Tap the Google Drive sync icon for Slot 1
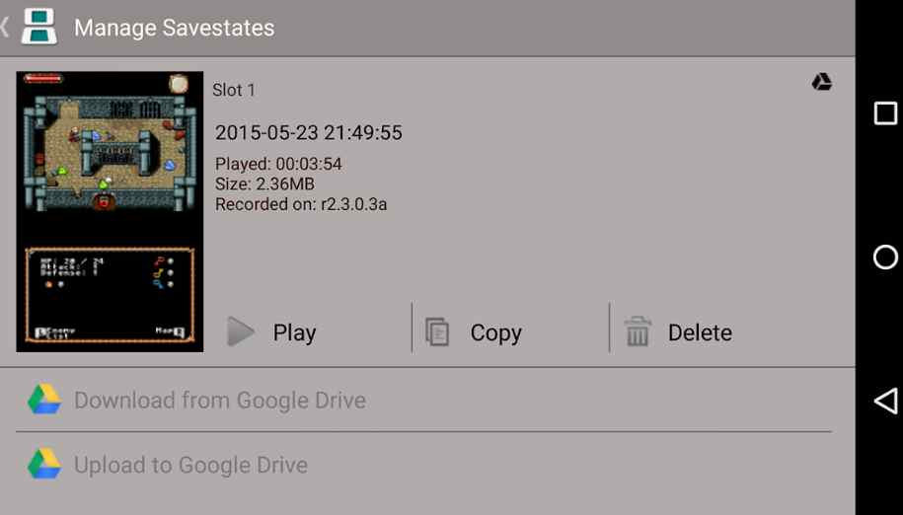This screenshot has width=903, height=515. pyautogui.click(x=822, y=82)
